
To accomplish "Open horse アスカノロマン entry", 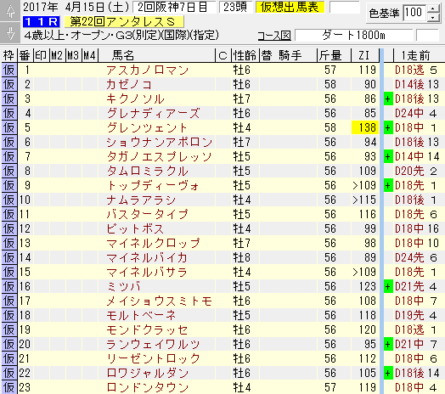I will [x=148, y=70].
